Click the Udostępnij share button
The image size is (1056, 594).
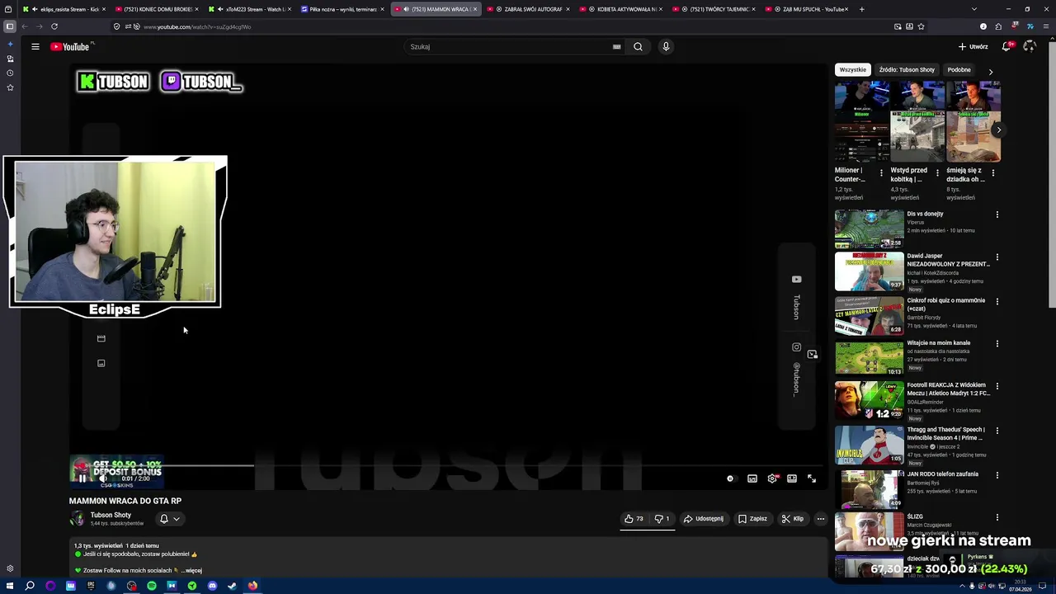[x=704, y=519]
